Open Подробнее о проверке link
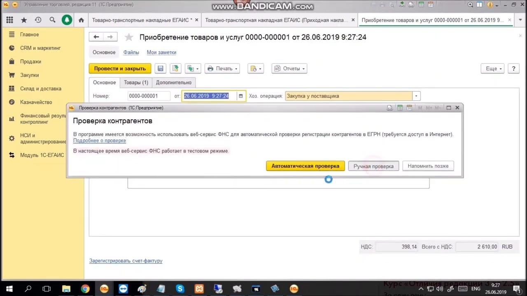Viewport: 527px width, 296px height. [100, 141]
